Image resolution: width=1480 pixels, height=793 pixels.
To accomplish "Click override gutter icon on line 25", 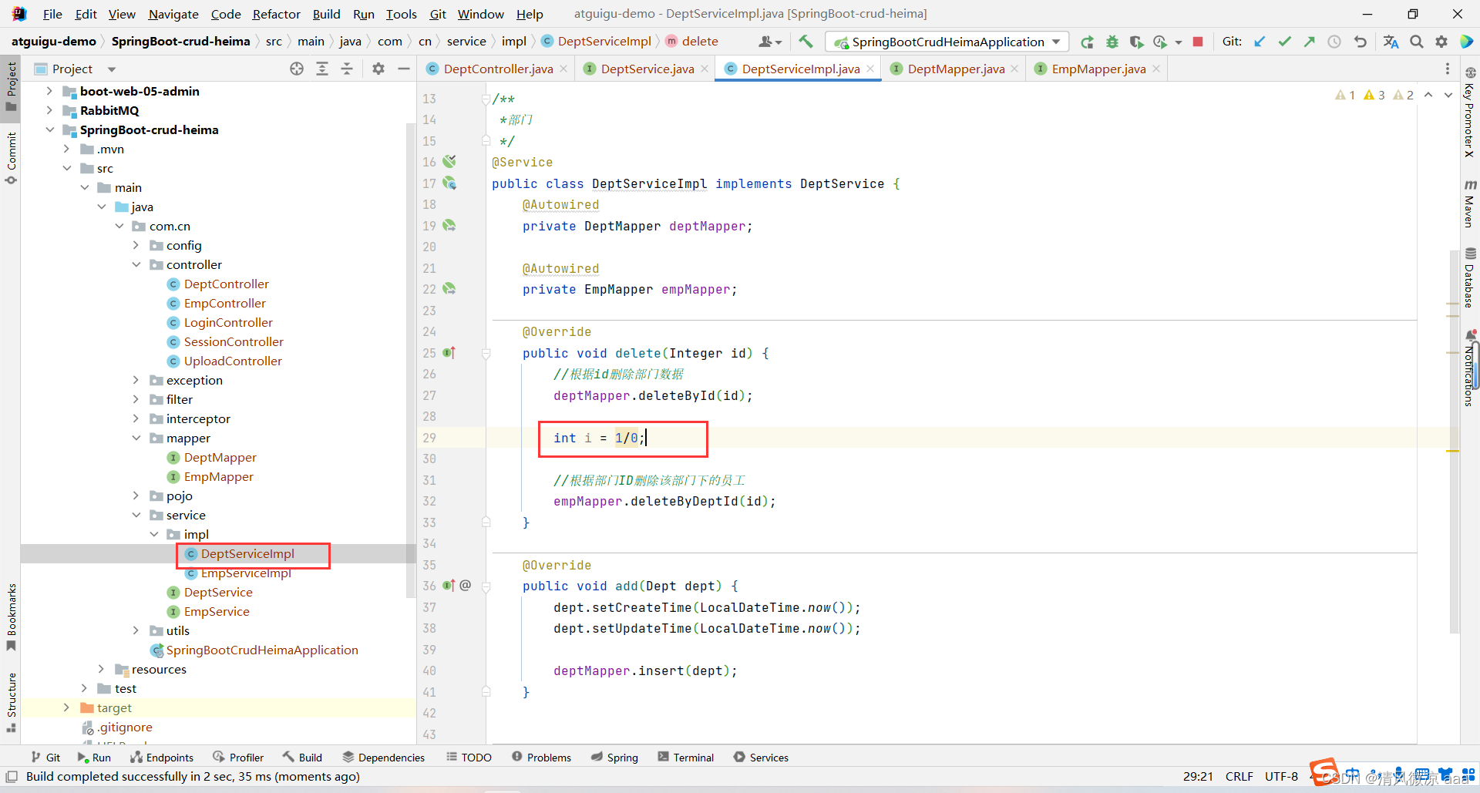I will (449, 353).
